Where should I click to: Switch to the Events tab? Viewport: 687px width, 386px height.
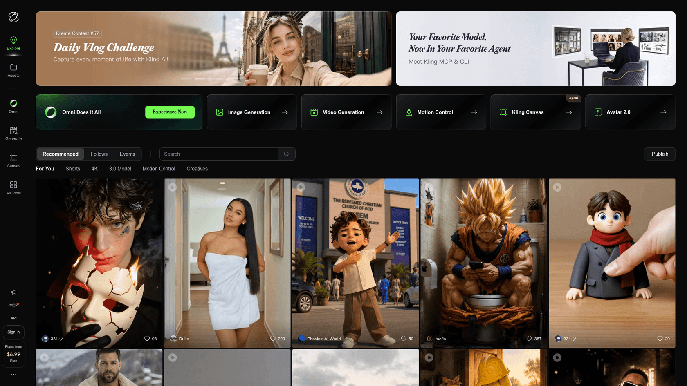pyautogui.click(x=127, y=154)
